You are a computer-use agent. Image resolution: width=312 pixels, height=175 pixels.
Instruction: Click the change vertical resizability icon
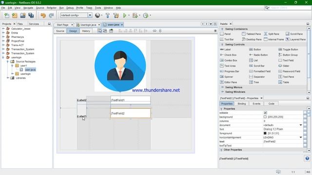coord(160,31)
